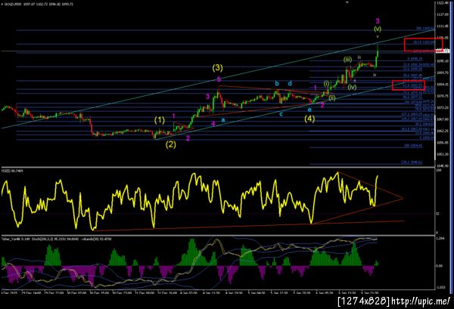Select the cyan wave d label
454x309 pixels.
pyautogui.click(x=290, y=84)
